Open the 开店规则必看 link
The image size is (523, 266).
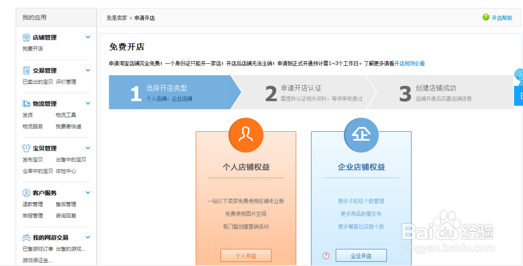410,63
